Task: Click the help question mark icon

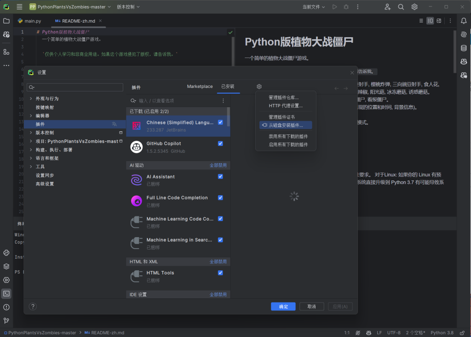Action: pos(33,307)
